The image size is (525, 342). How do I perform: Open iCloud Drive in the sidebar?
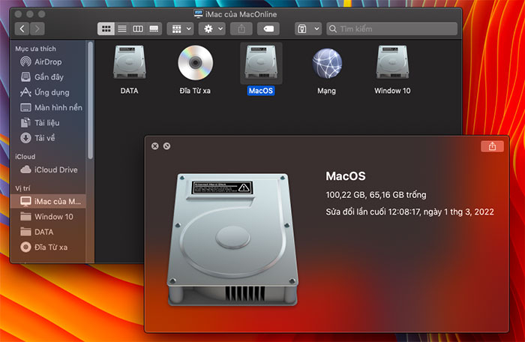49,169
